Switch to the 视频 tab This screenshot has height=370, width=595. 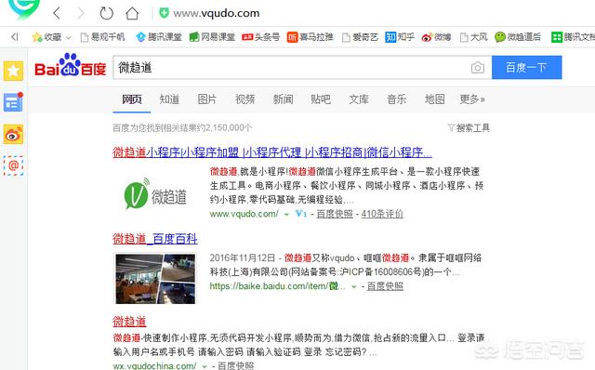coord(245,99)
